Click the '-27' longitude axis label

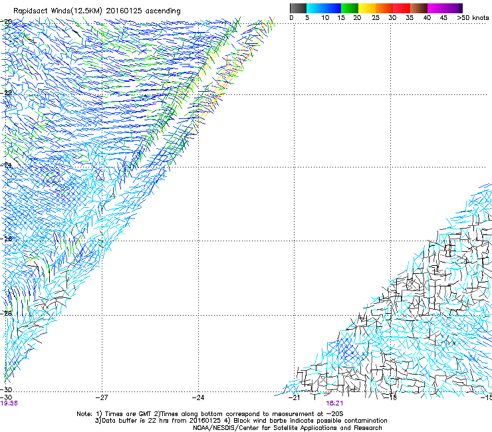click(102, 397)
